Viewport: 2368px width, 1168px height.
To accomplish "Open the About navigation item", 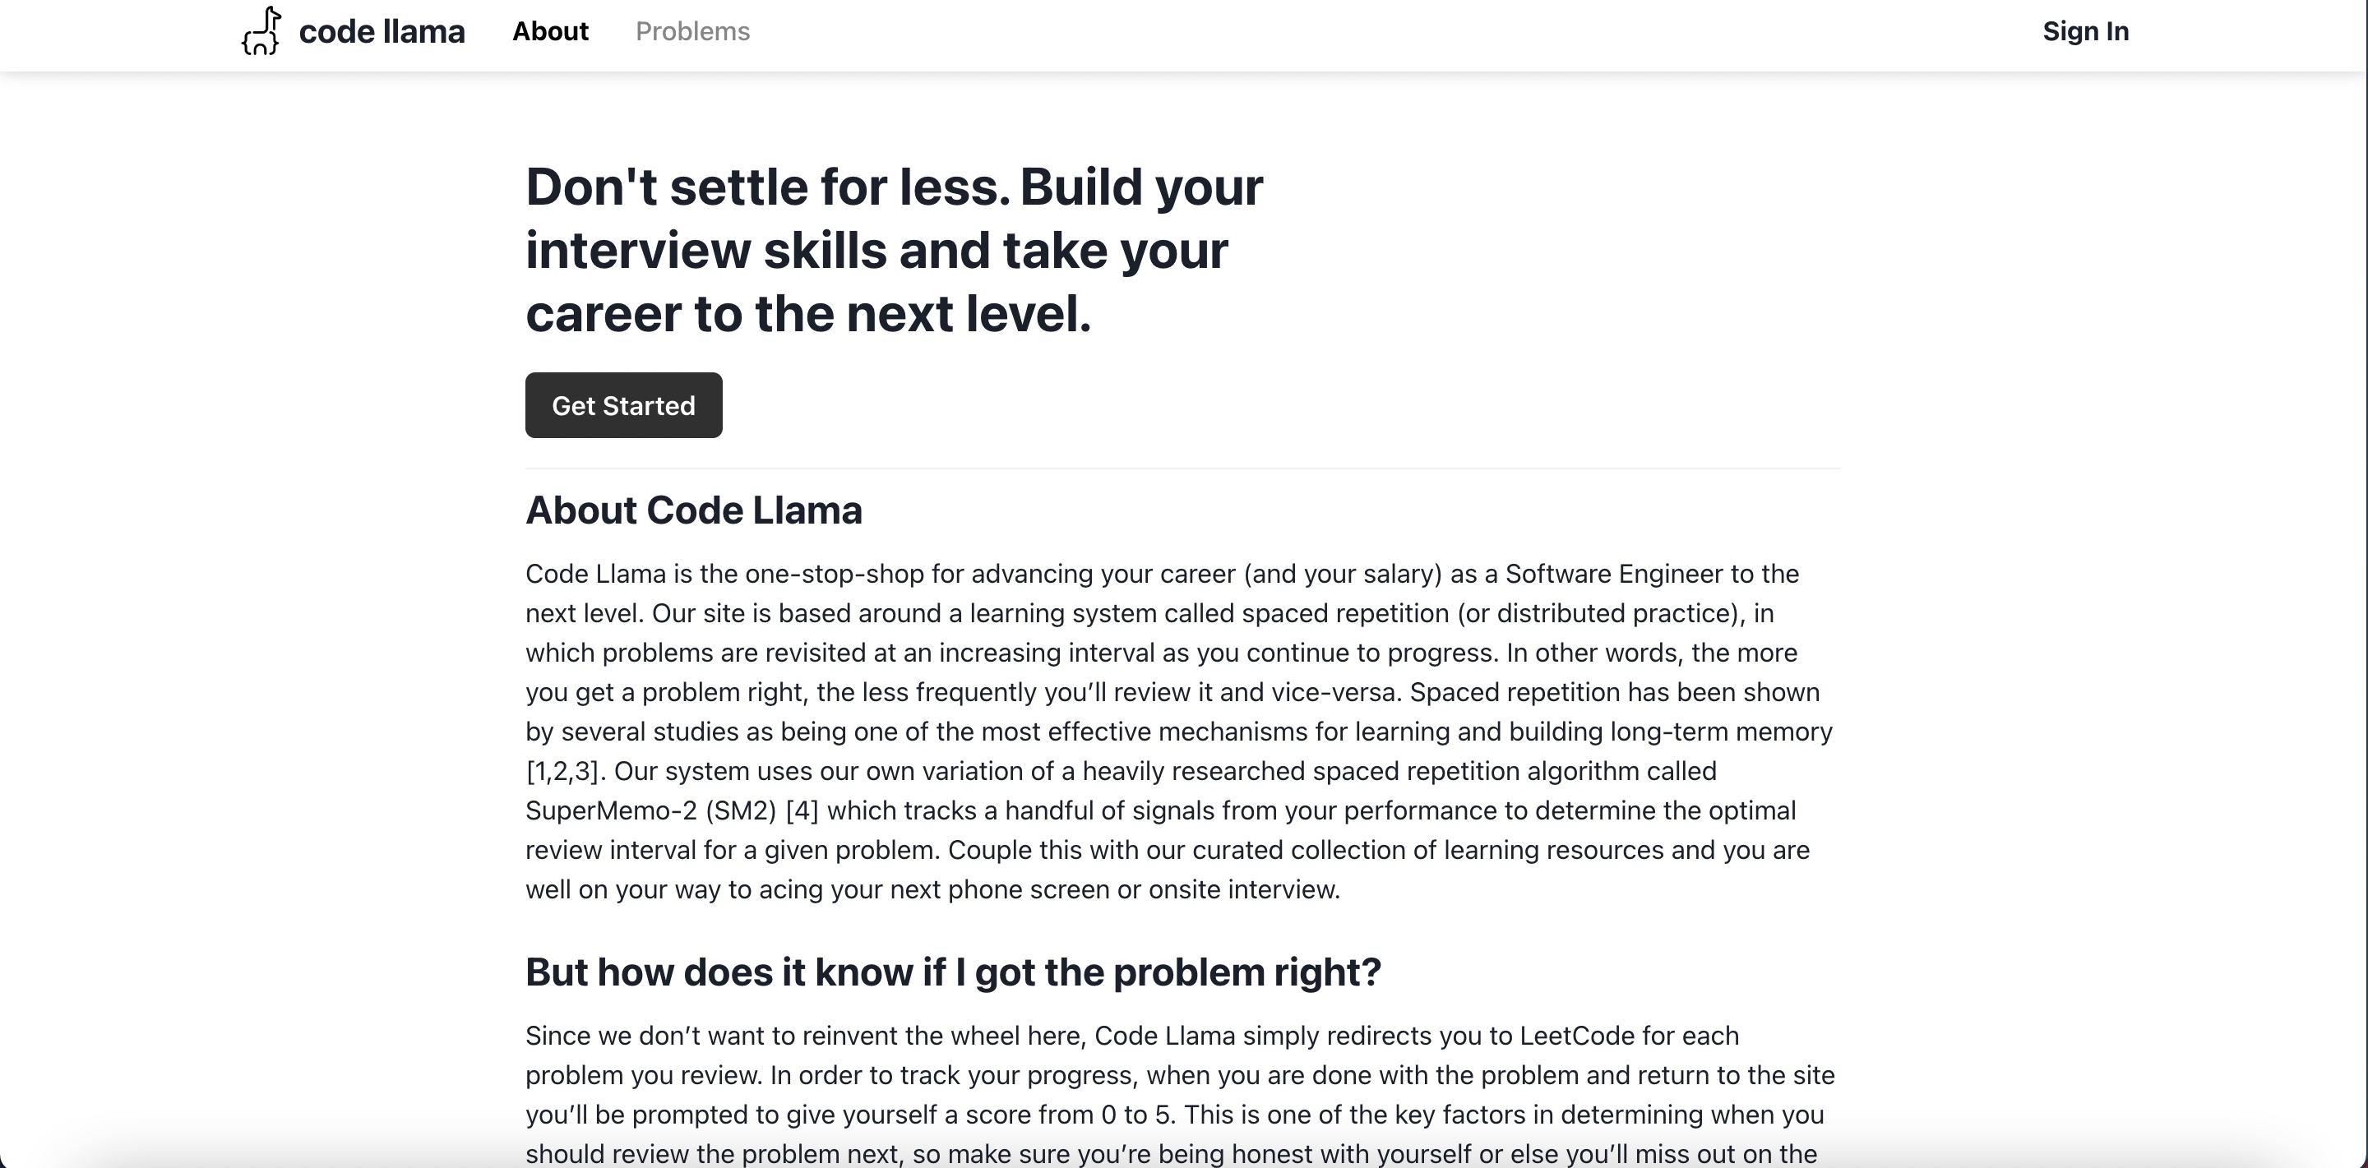I will 550,31.
